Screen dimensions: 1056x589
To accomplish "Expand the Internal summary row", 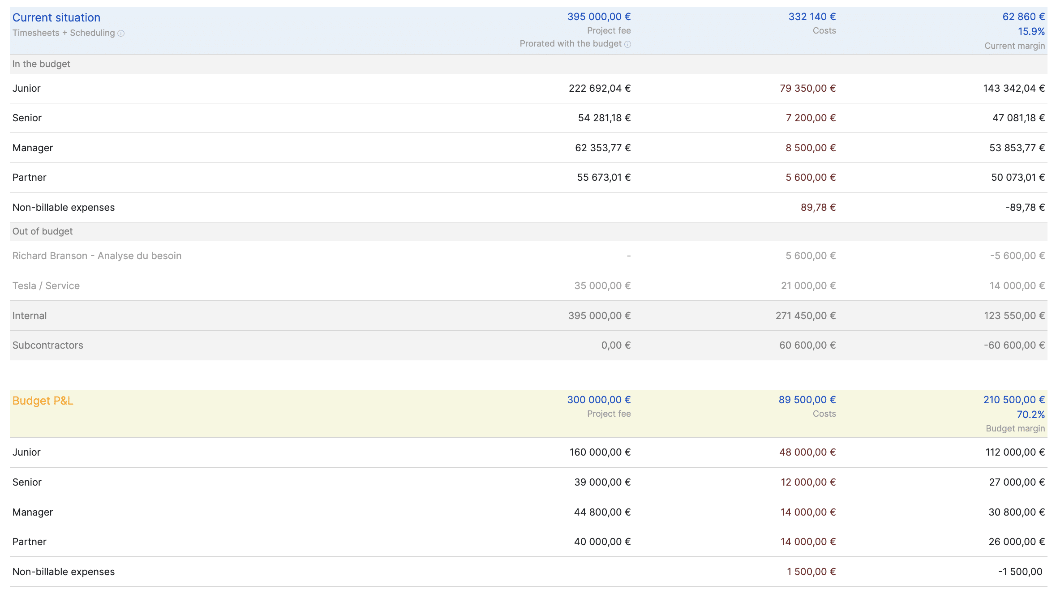I will click(x=30, y=316).
